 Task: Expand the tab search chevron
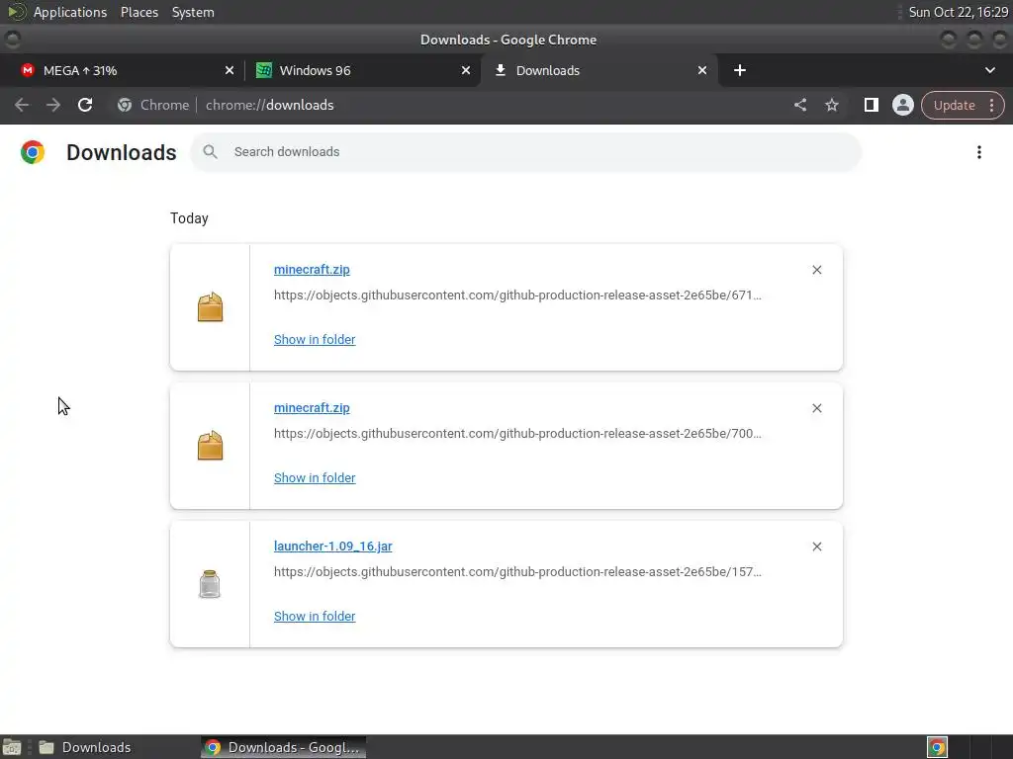(989, 70)
